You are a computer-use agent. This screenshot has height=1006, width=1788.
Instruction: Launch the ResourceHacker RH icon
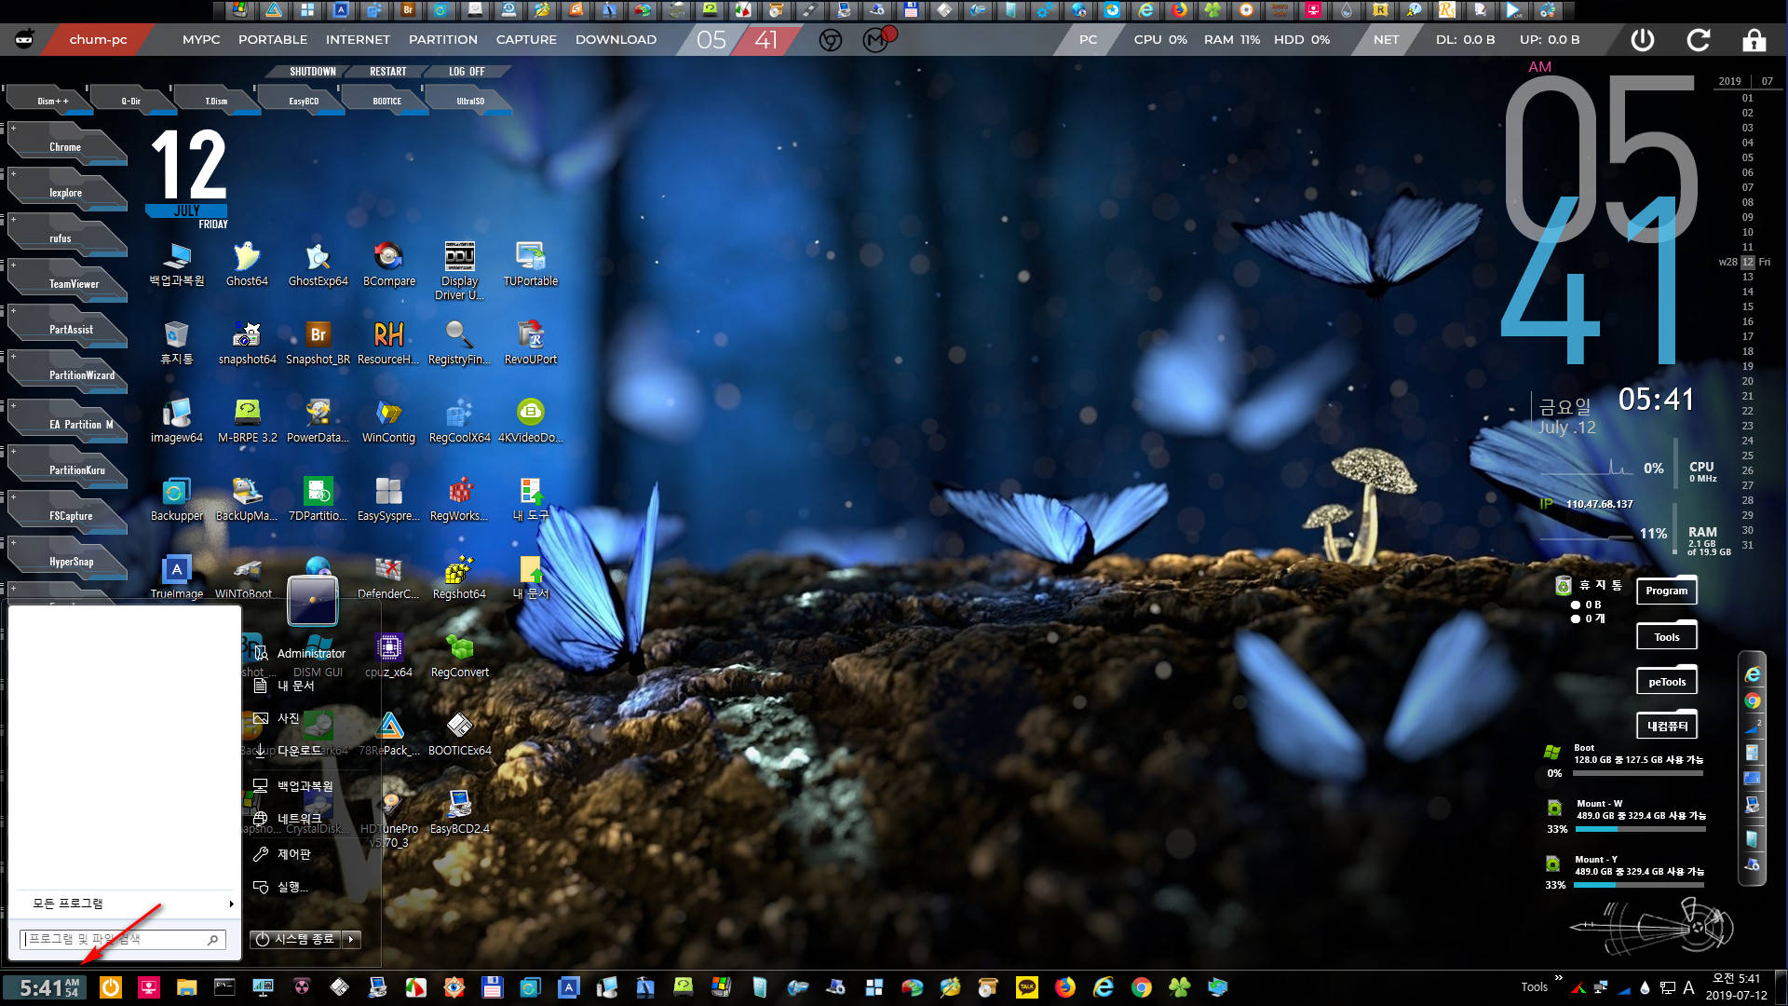coord(388,343)
